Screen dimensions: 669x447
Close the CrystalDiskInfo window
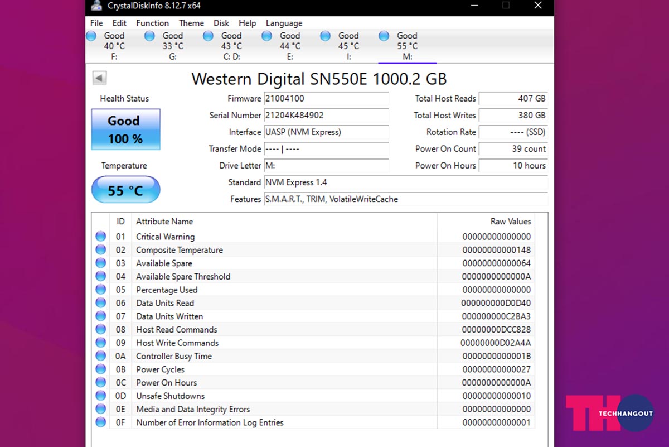point(538,6)
